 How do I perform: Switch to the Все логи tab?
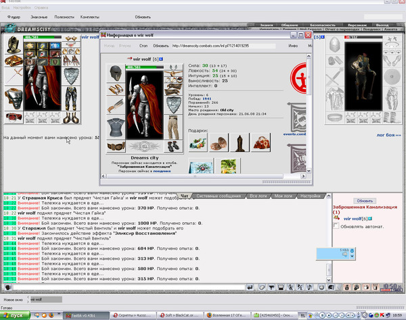click(258, 196)
